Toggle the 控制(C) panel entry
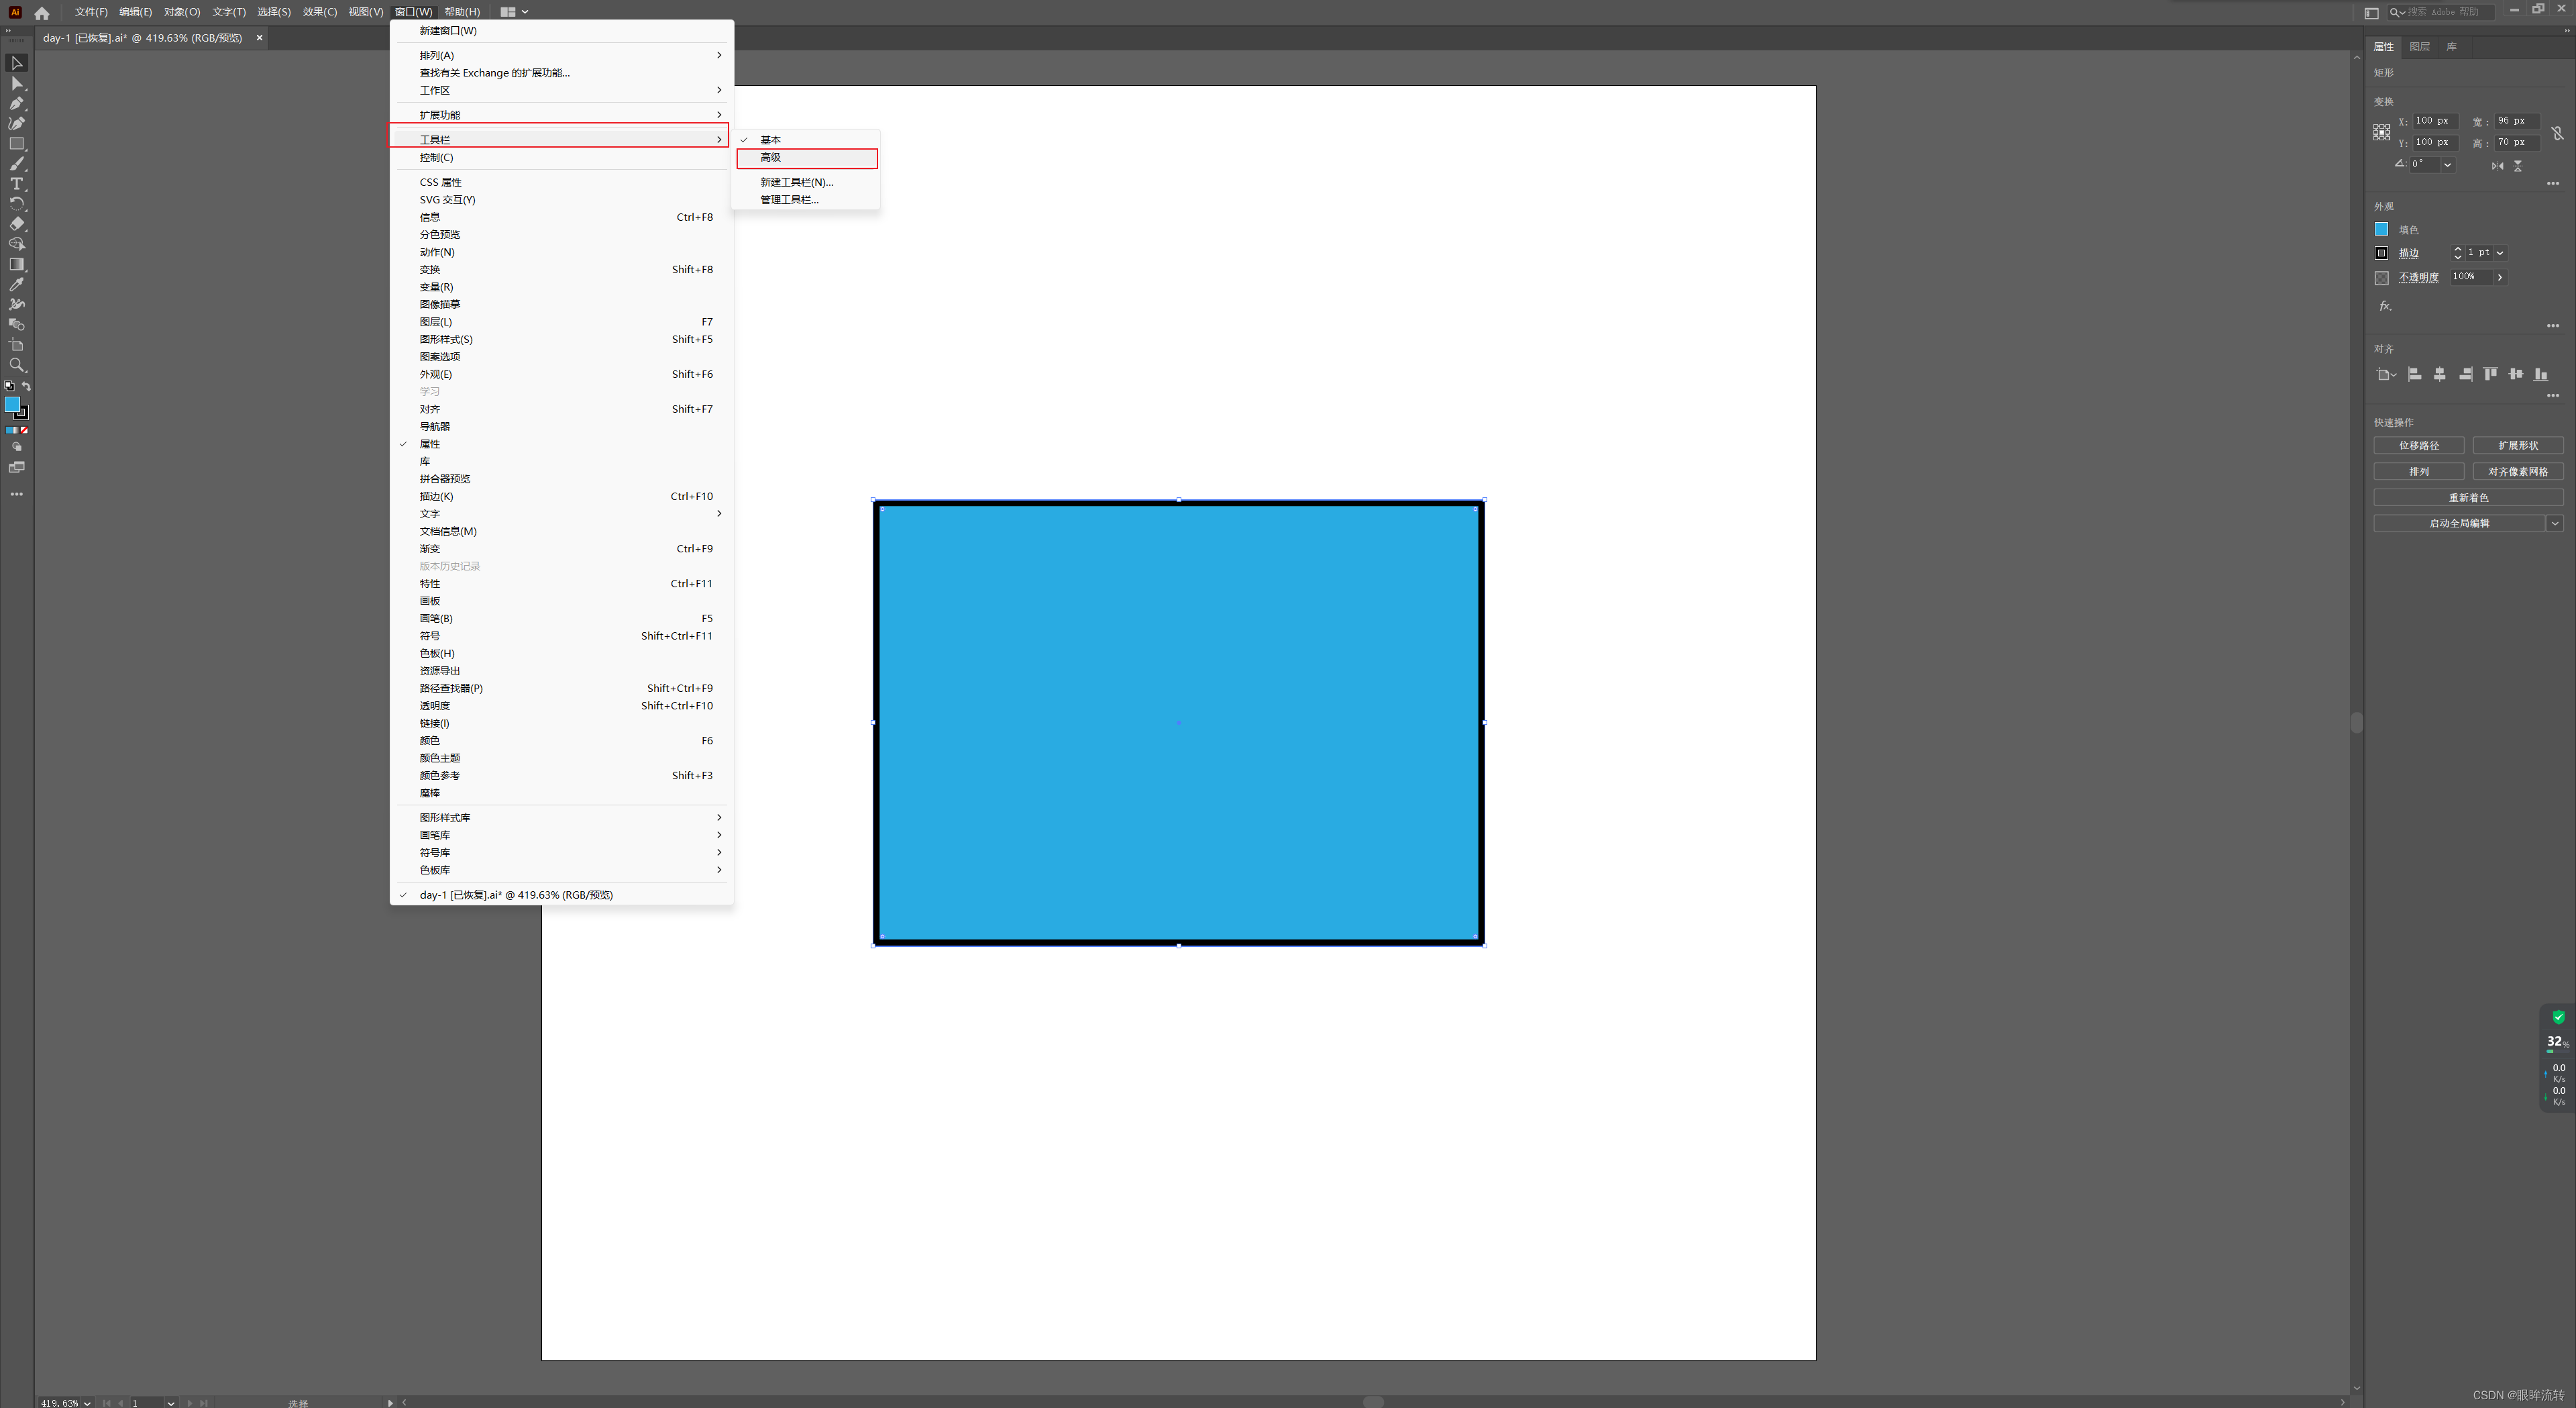Viewport: 2576px width, 1408px height. [561, 158]
